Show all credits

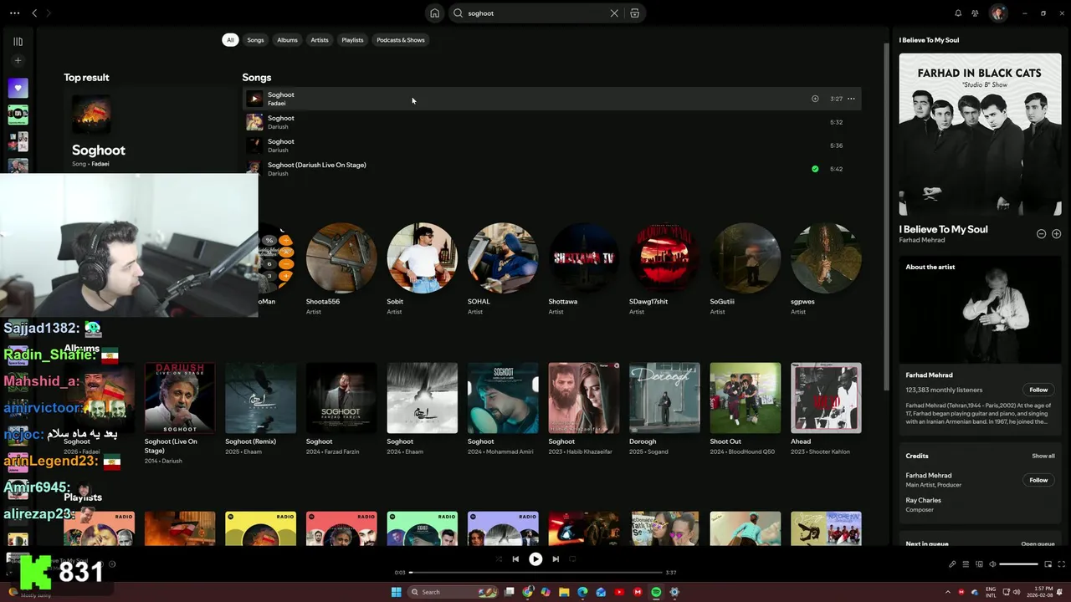[x=1043, y=456]
